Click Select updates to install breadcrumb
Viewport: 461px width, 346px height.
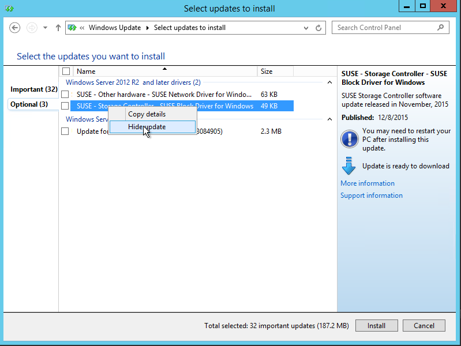coord(190,28)
